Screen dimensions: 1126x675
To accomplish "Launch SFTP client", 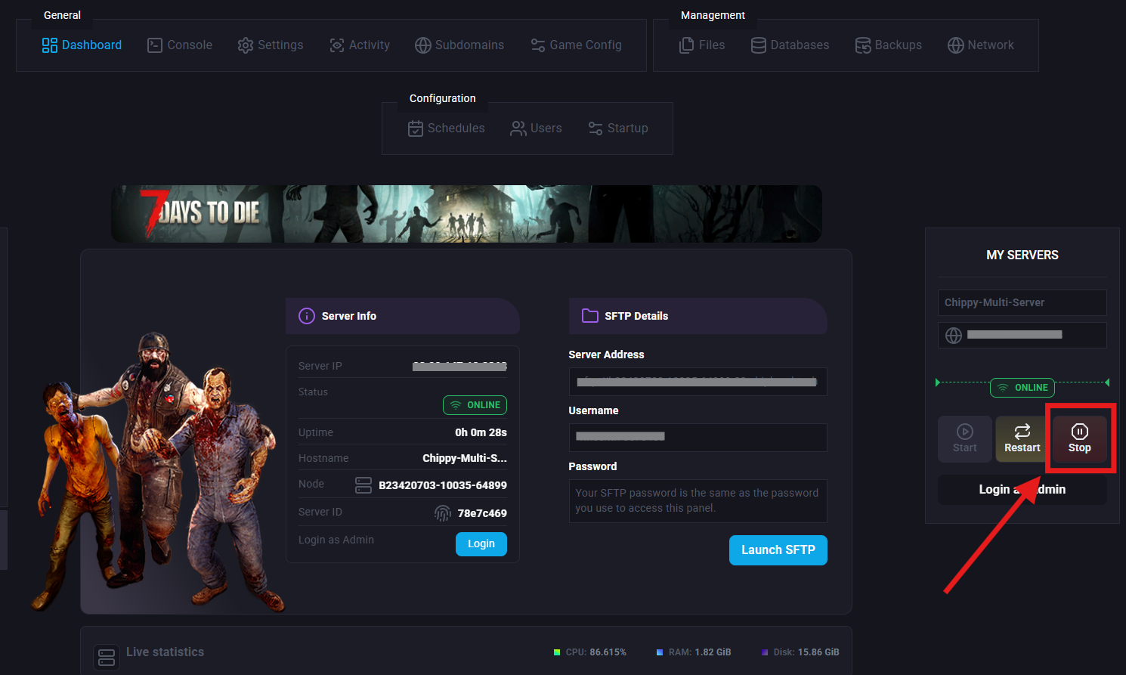I will (778, 550).
